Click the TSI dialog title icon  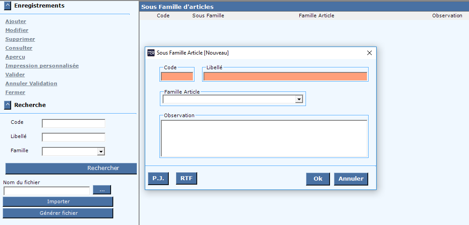coord(151,53)
